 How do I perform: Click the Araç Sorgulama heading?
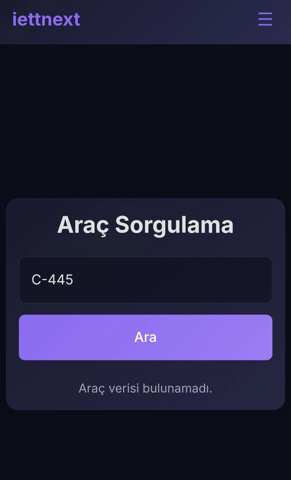coord(145,225)
